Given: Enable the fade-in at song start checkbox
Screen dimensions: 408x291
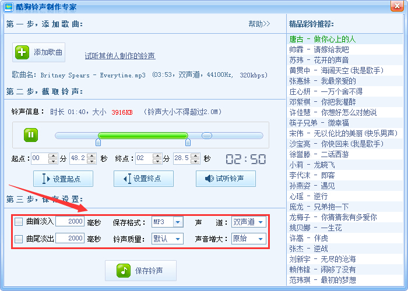Looking at the screenshot, I should tap(19, 222).
